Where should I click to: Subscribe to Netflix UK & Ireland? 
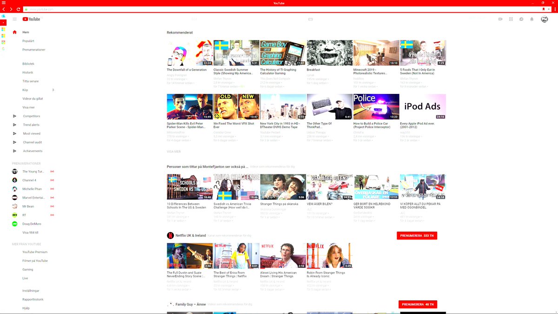417,236
